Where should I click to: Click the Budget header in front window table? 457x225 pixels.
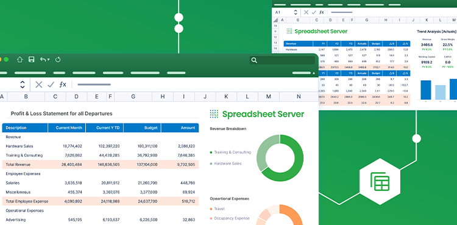[x=142, y=128]
